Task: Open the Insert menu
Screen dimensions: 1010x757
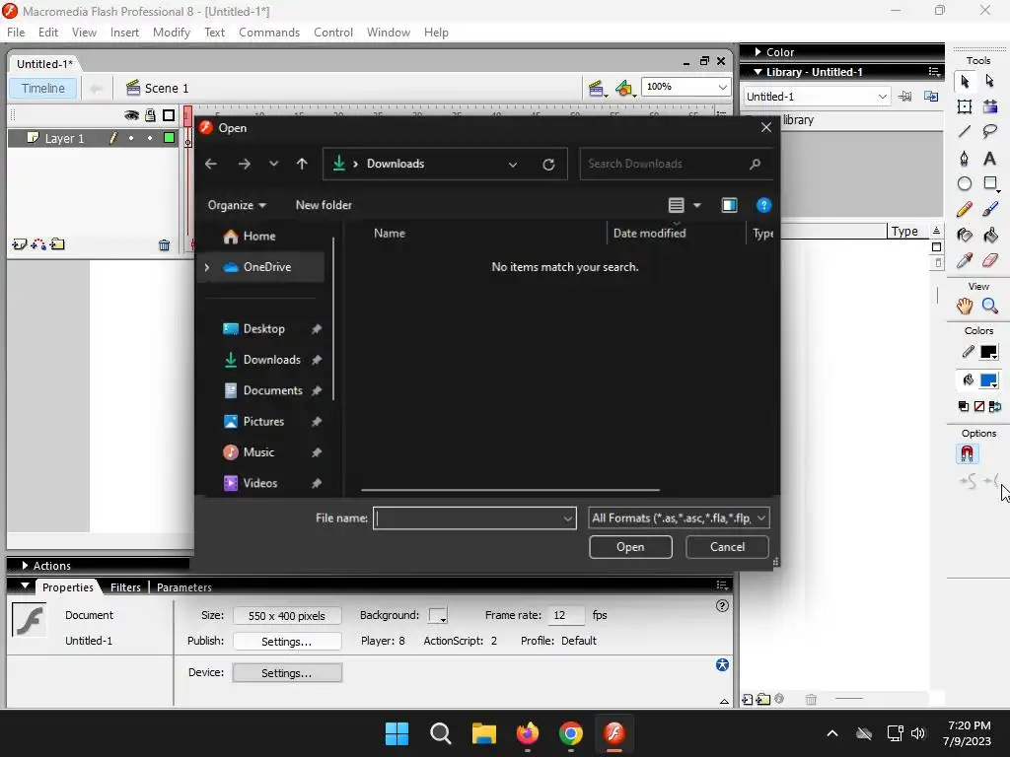Action: (124, 33)
